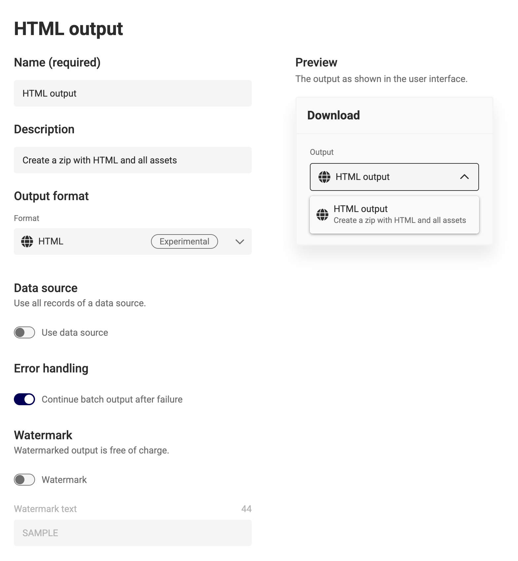The image size is (518, 561).
Task: Enable the Use data source toggle
Action: 24,332
